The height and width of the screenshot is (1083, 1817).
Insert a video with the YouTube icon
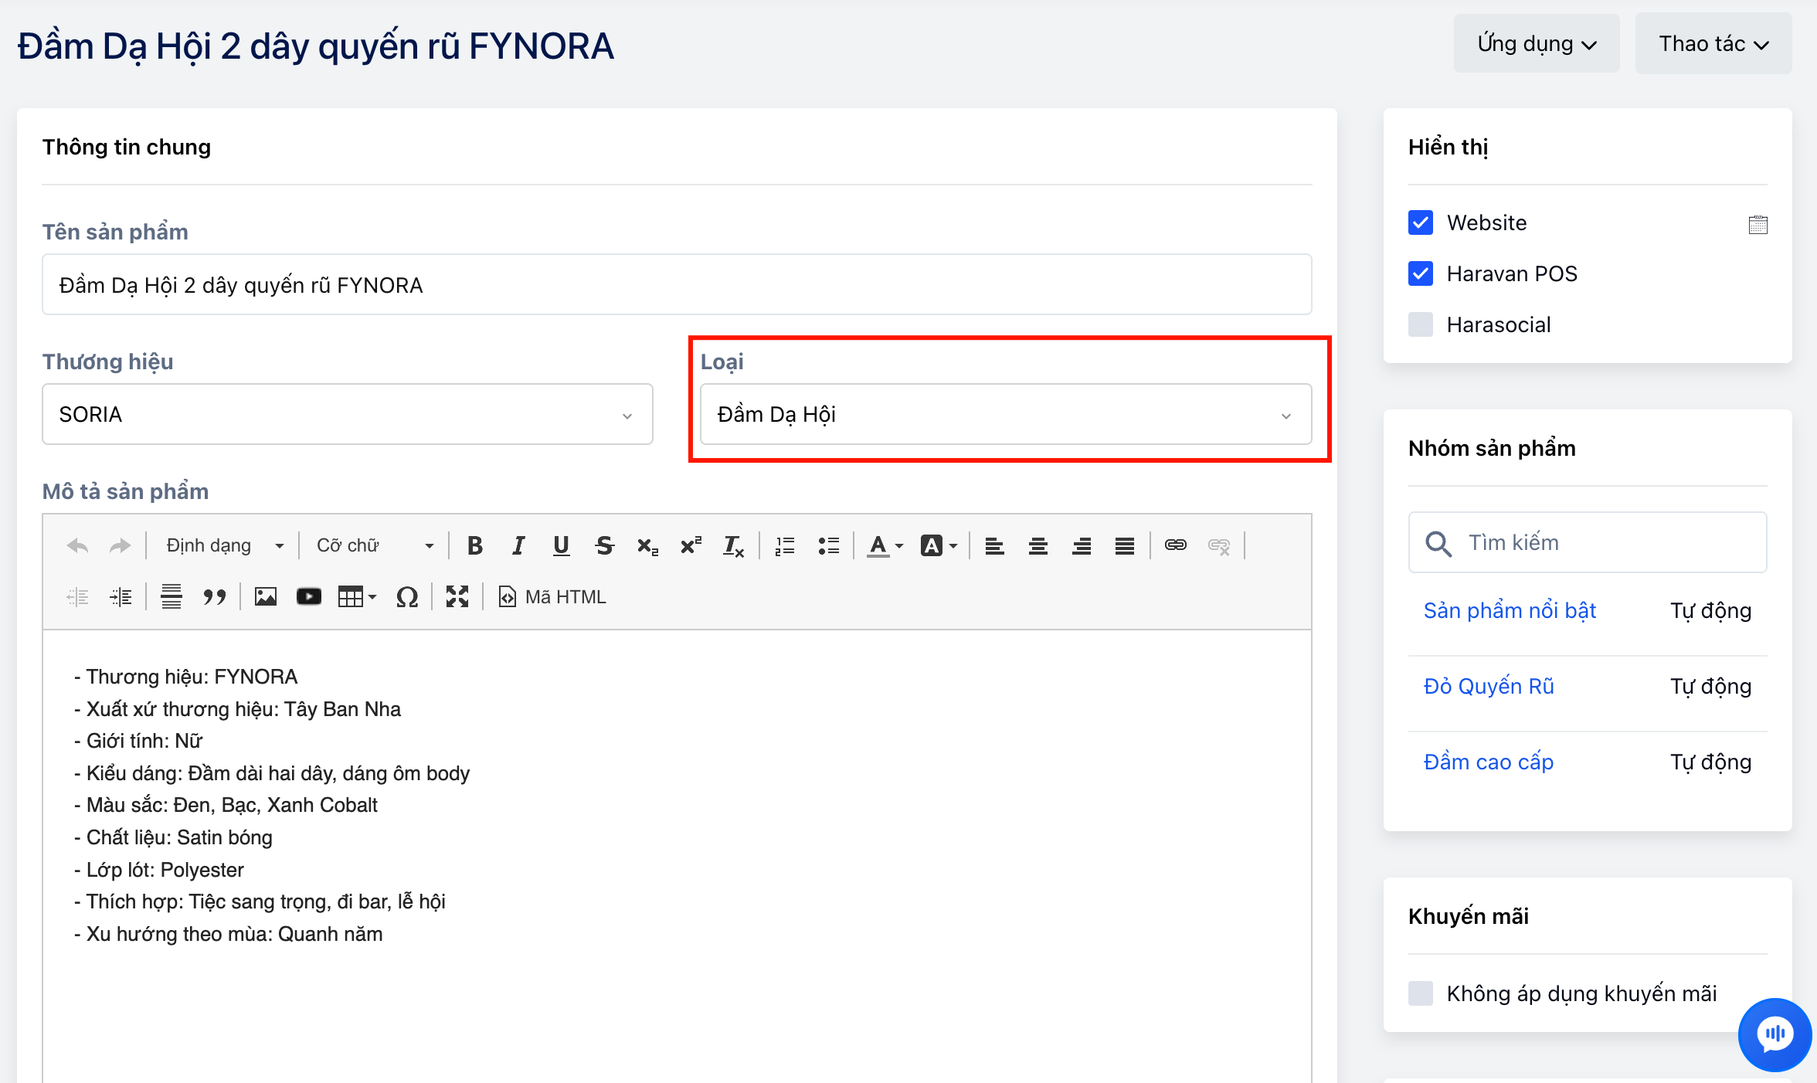pyautogui.click(x=308, y=597)
